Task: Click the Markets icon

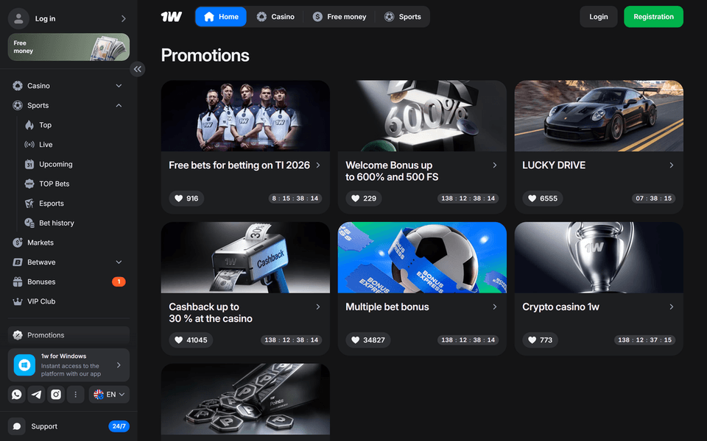Action: (x=18, y=243)
